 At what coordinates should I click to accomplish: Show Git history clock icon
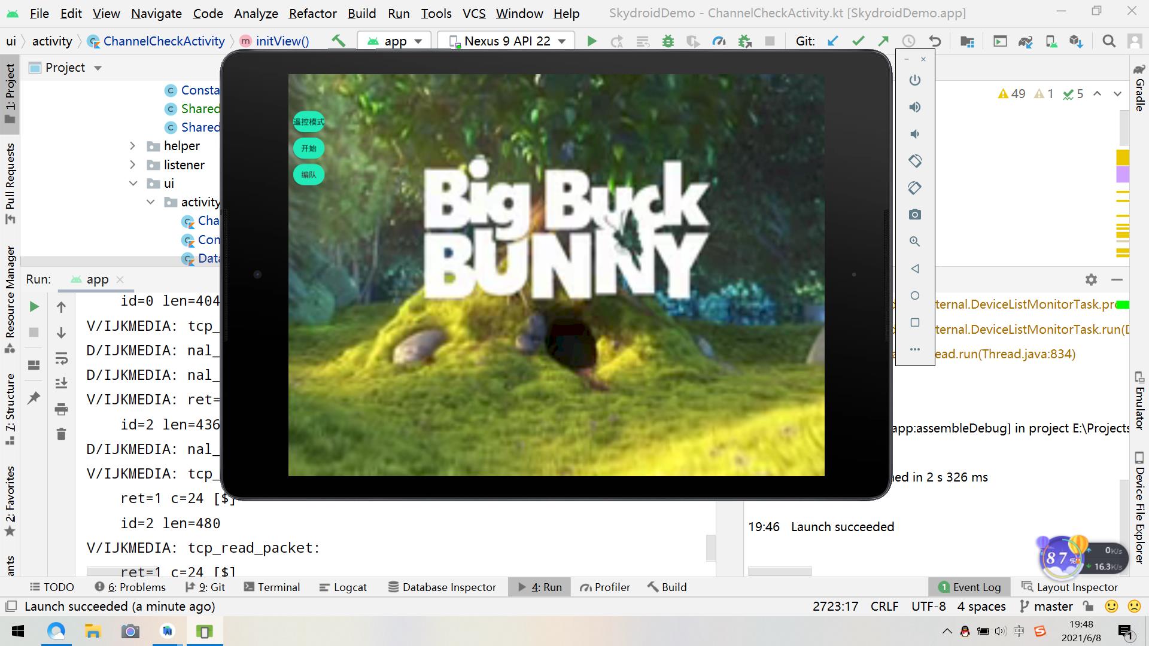point(908,41)
